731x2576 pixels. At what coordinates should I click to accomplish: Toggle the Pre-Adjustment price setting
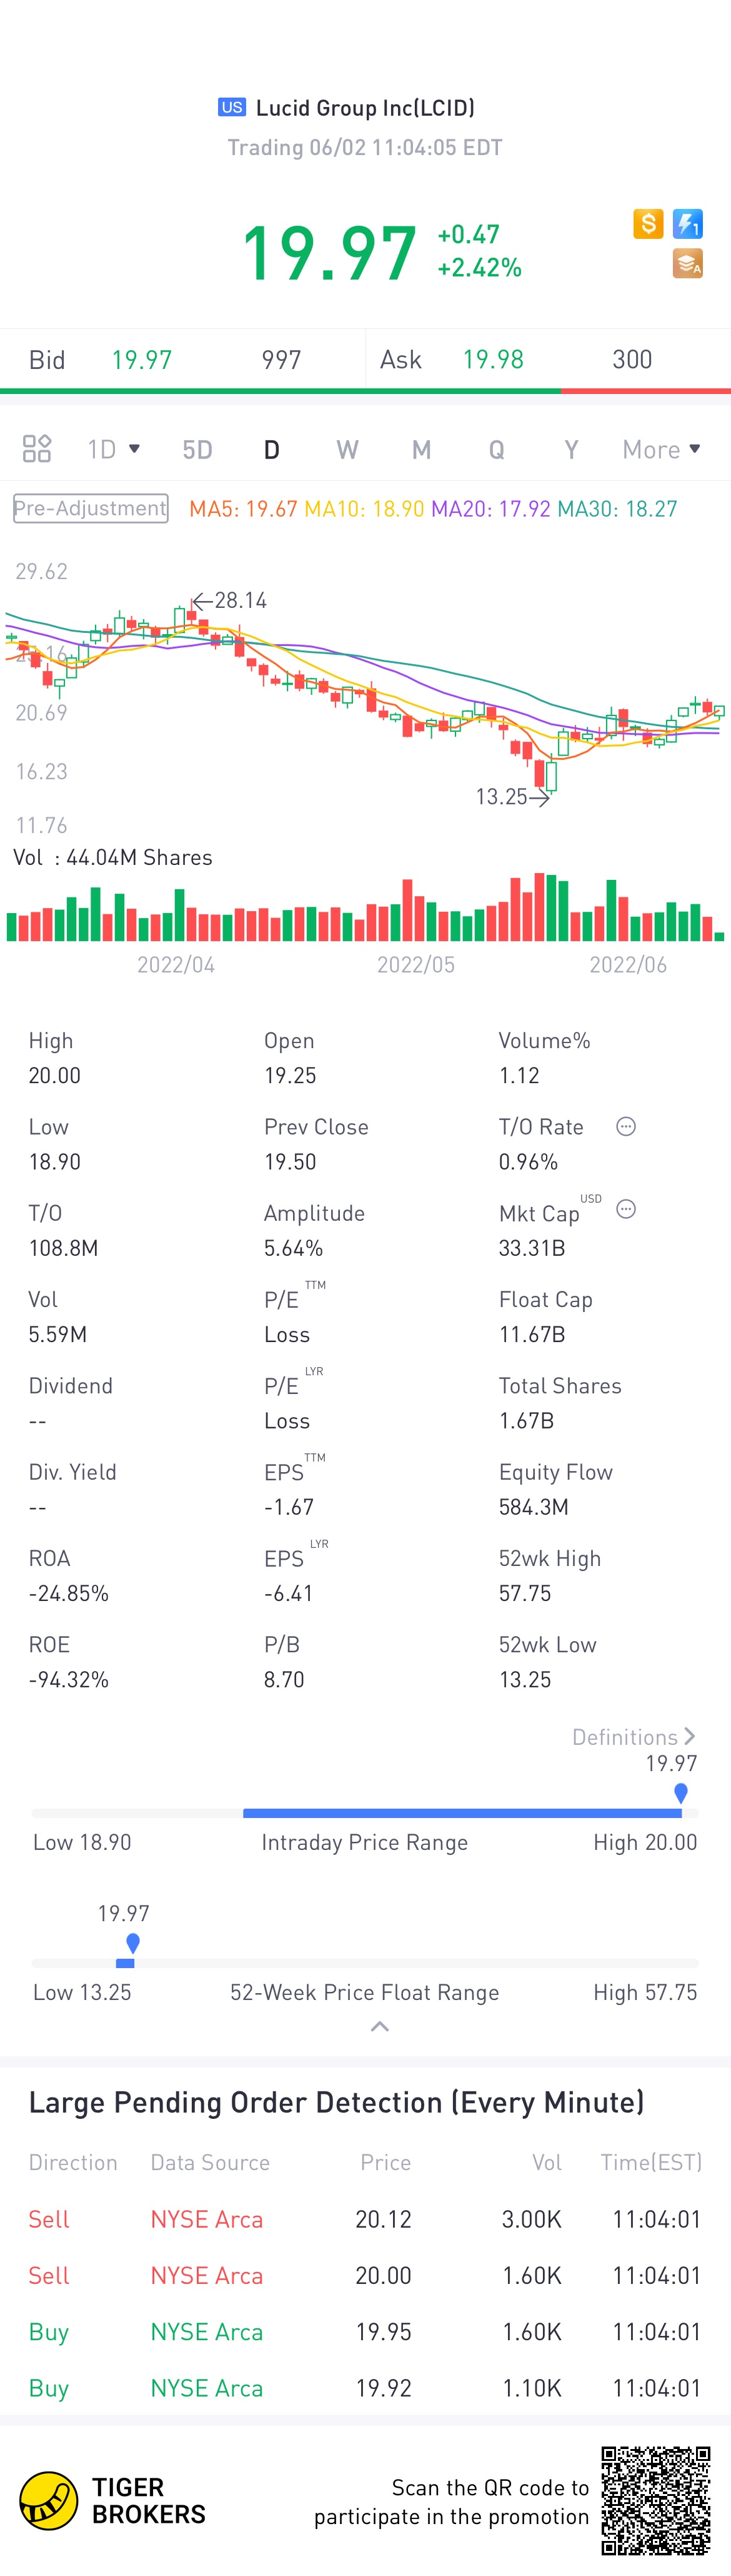[91, 508]
